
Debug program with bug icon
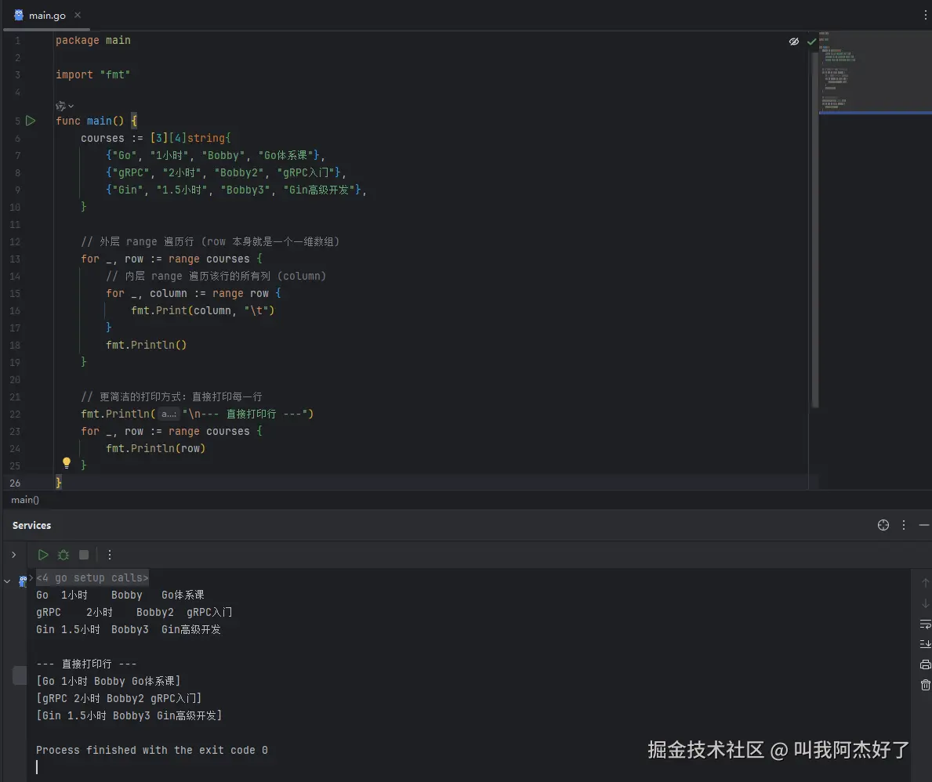point(63,555)
